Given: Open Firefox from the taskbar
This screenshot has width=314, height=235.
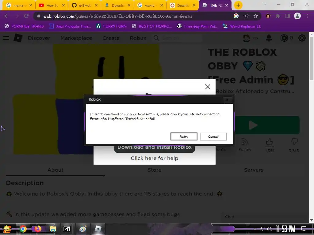Looking at the screenshot, I should (x=38, y=229).
